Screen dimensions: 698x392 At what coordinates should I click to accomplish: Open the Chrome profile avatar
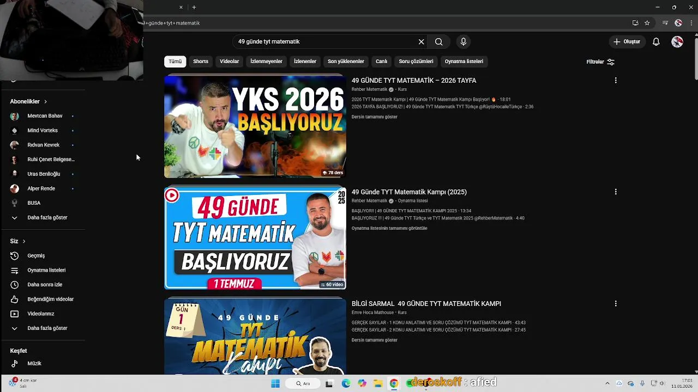678,23
